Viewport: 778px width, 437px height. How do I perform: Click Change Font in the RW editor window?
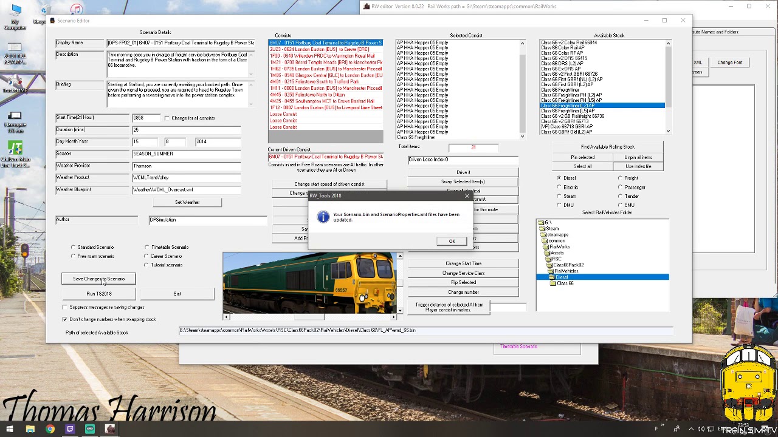point(729,63)
